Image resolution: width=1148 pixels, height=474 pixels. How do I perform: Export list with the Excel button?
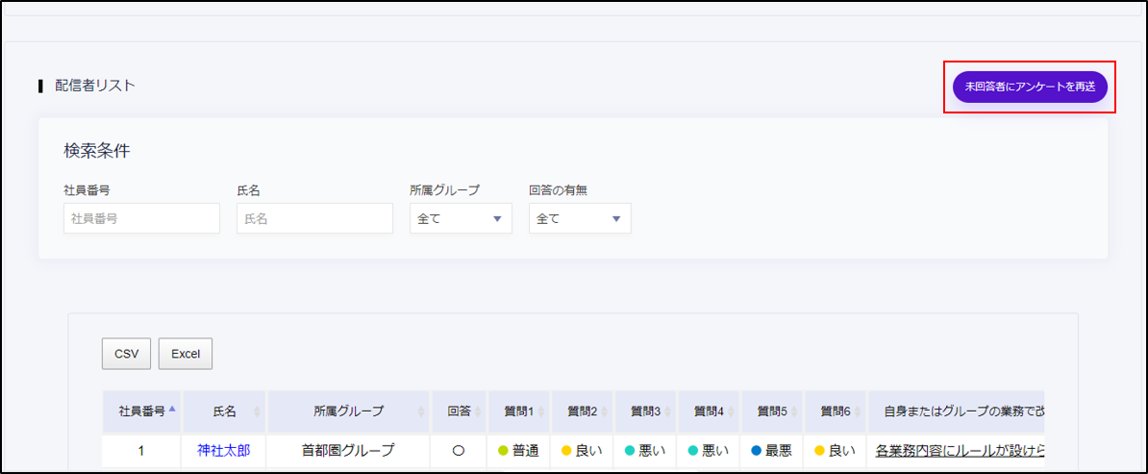coord(186,353)
